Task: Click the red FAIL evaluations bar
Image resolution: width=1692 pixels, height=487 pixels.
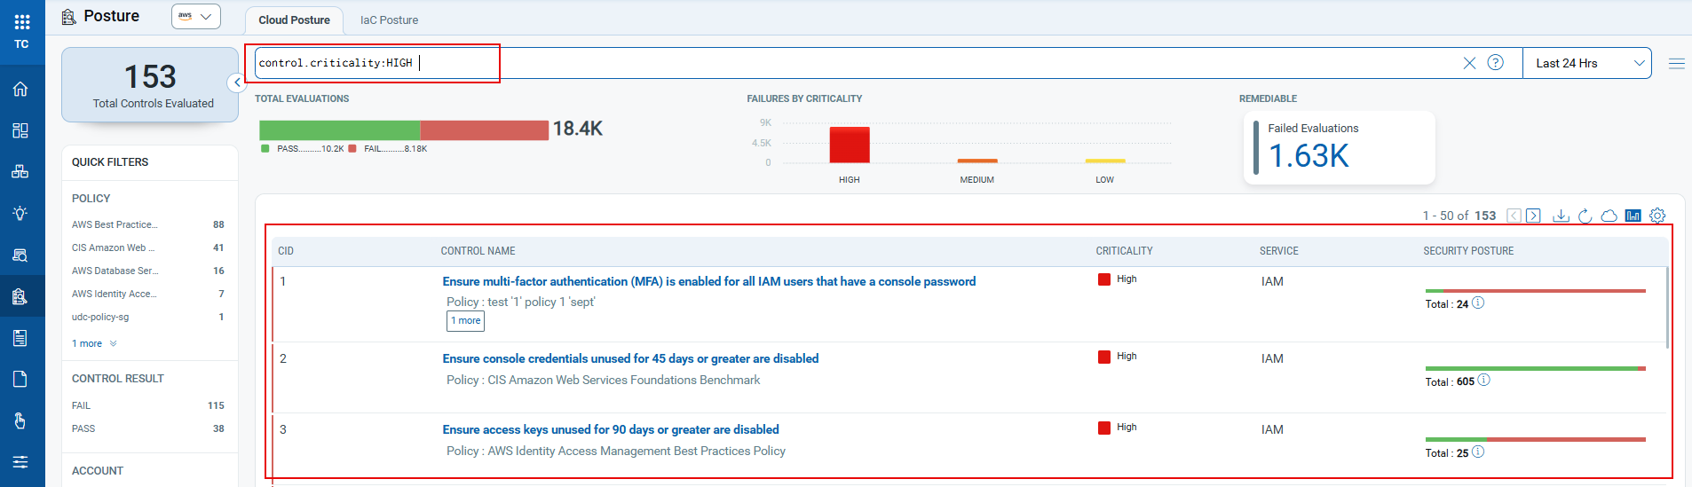Action: 485,130
